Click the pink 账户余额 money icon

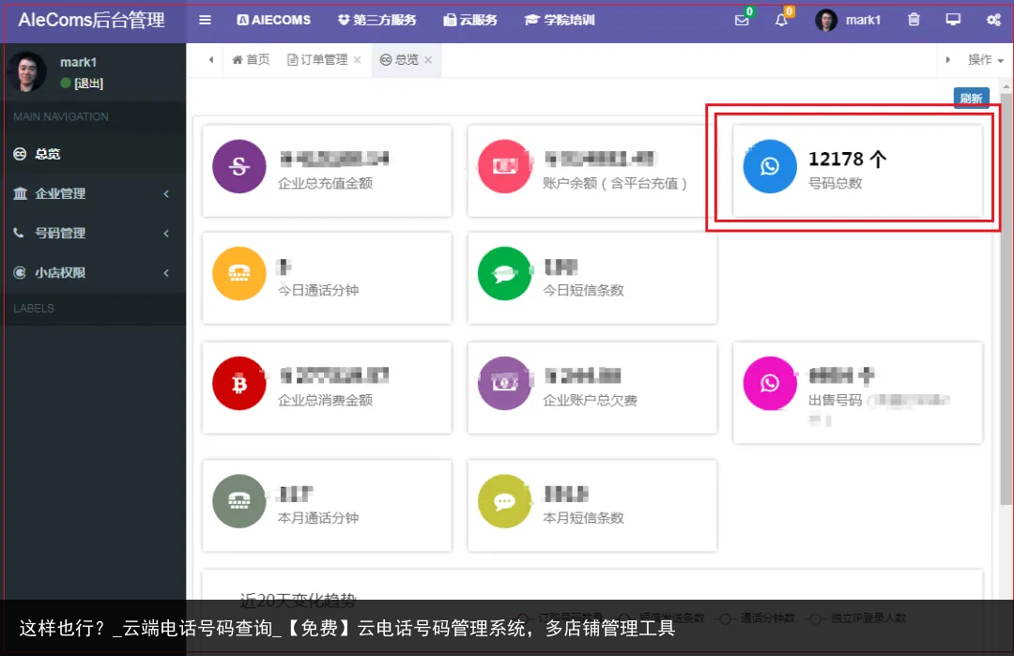pyautogui.click(x=504, y=167)
